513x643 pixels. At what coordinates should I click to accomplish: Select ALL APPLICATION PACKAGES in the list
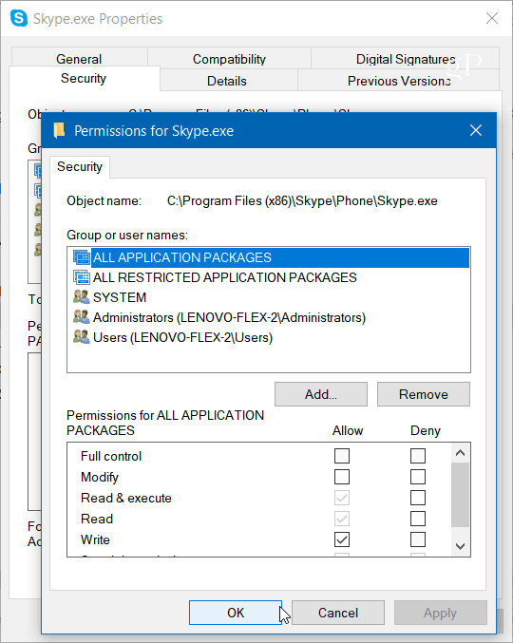click(280, 257)
